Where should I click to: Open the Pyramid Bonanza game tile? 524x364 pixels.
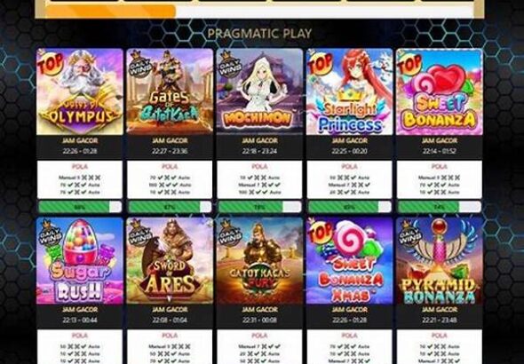coord(439,261)
